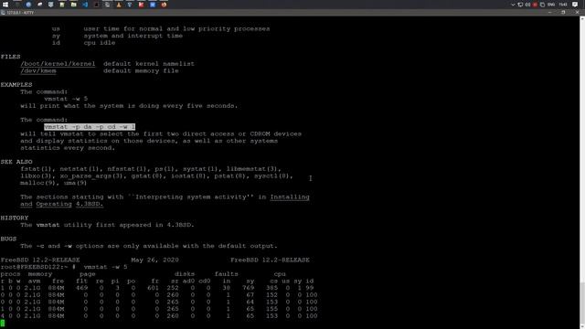This screenshot has height=329, width=585.
Task: Click underlined "Operating 4.3BSD." text
Action: [69, 204]
